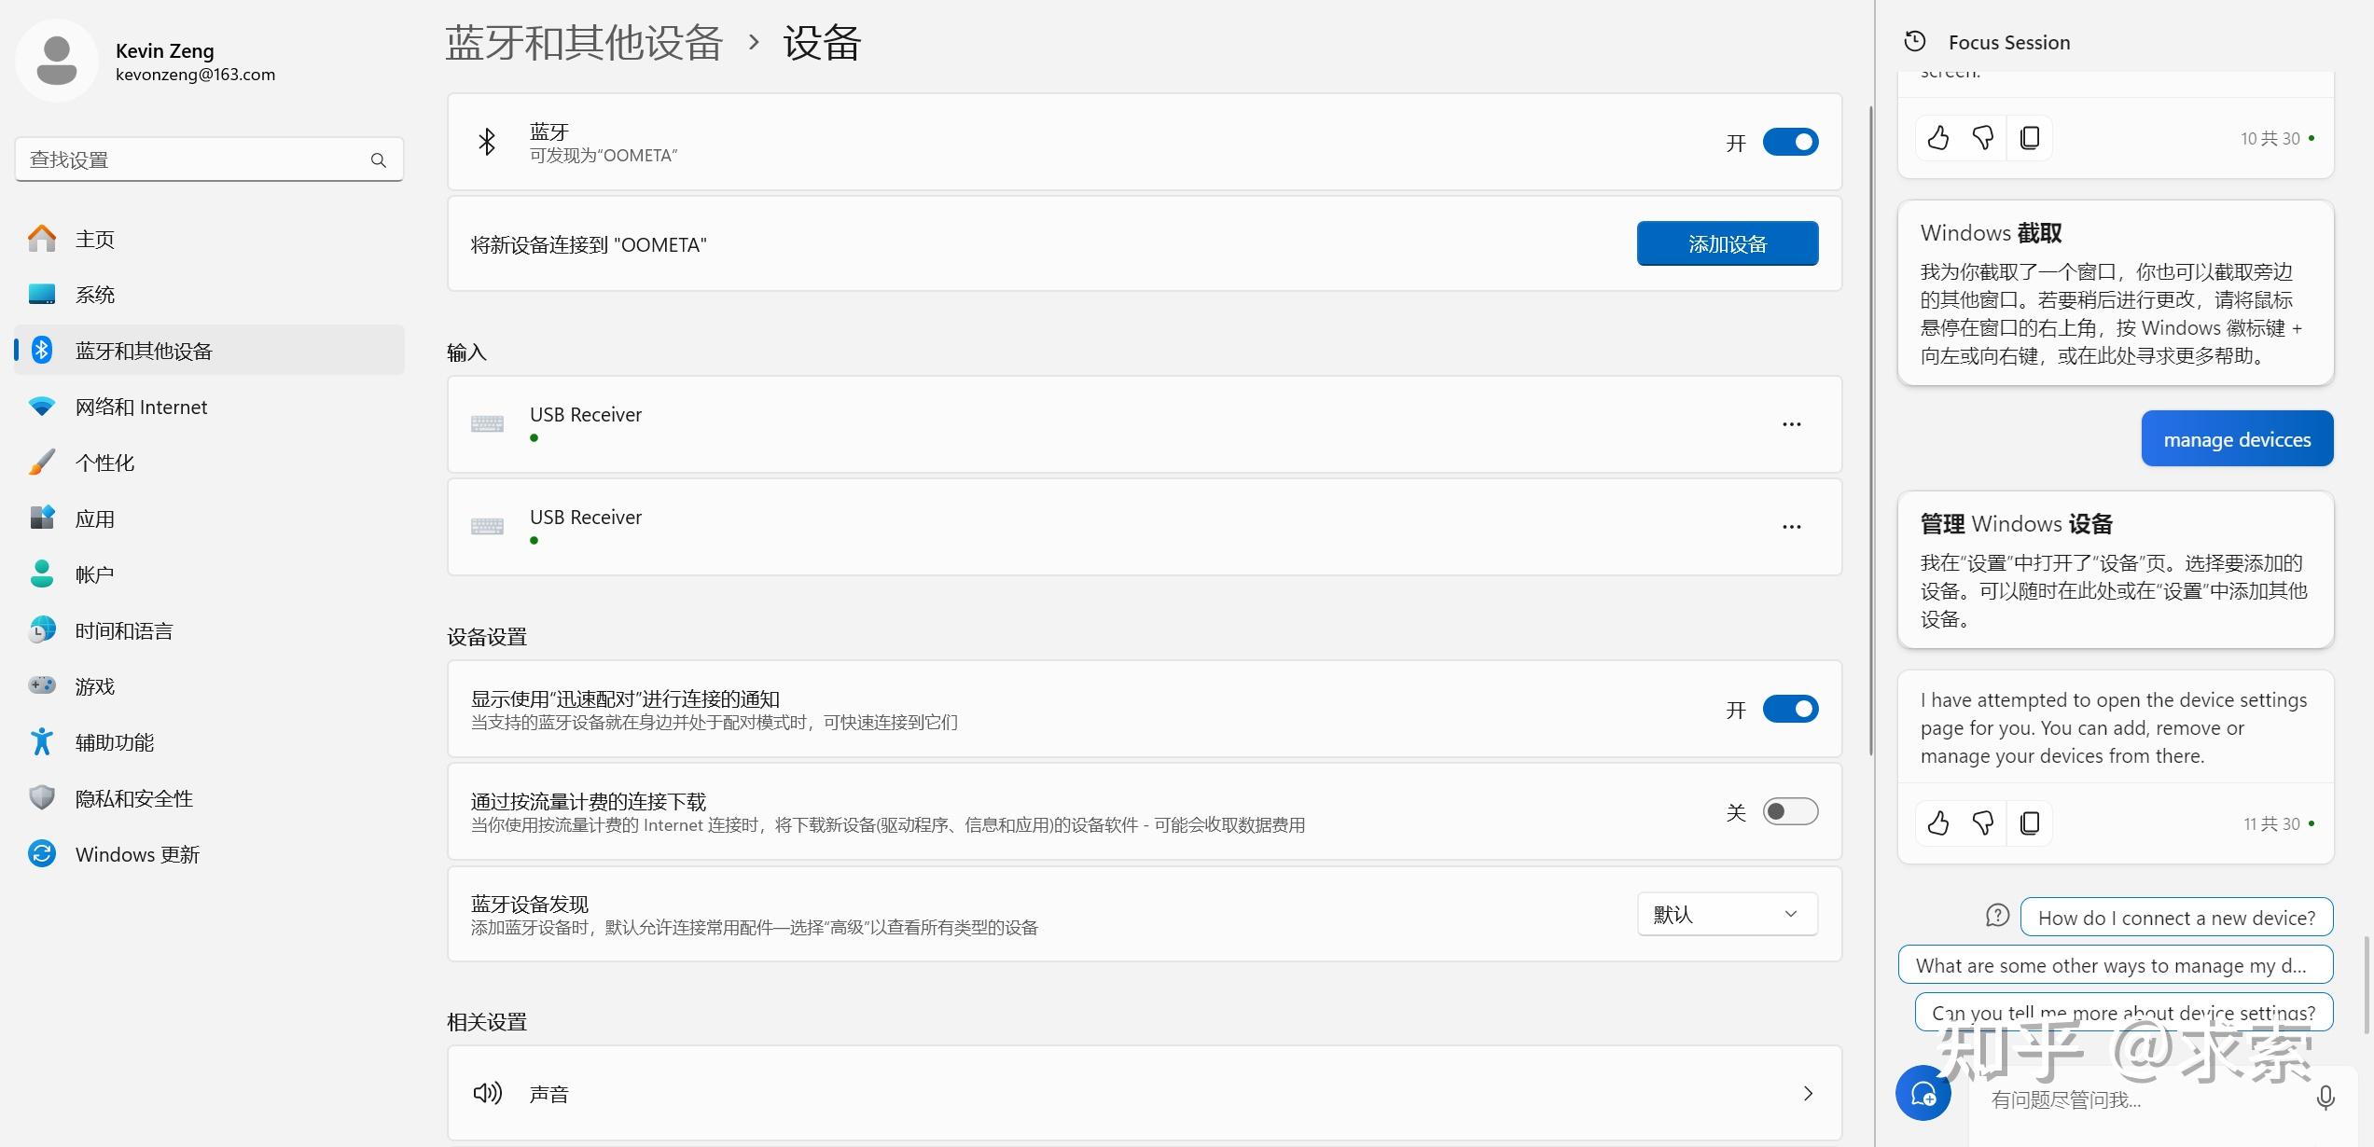2374x1147 pixels.
Task: Open Windows 更新 from sidebar
Action: click(137, 853)
